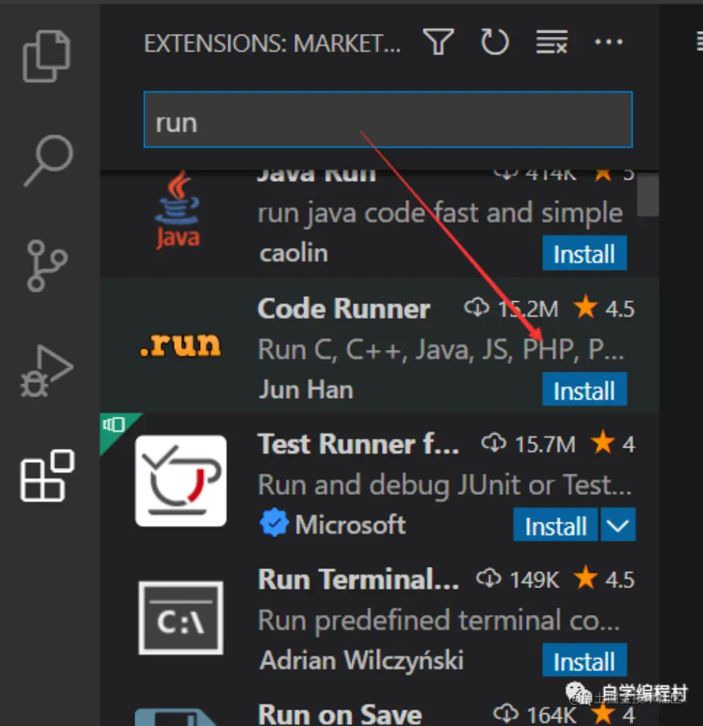
Task: Open the Run and Debug view
Action: [x=46, y=370]
